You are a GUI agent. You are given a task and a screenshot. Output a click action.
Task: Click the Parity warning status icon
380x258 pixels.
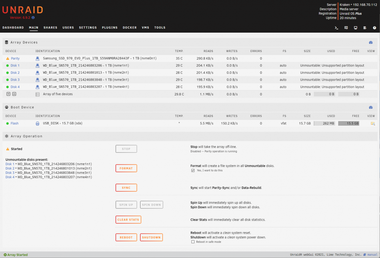(x=8, y=59)
